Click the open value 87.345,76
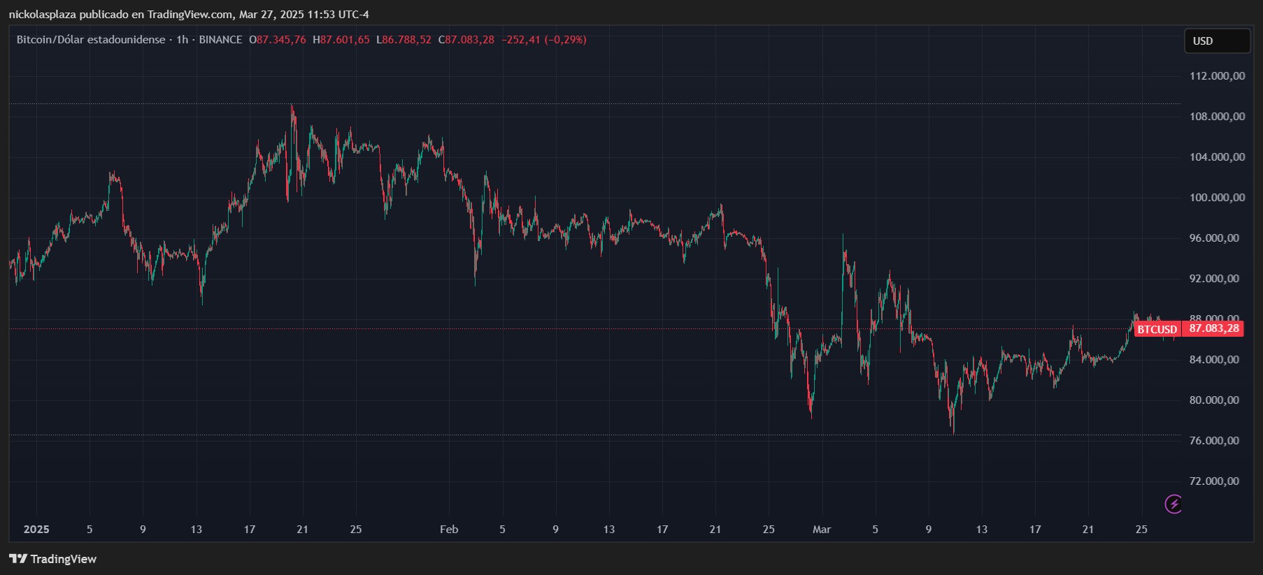This screenshot has width=1263, height=575. [x=281, y=40]
